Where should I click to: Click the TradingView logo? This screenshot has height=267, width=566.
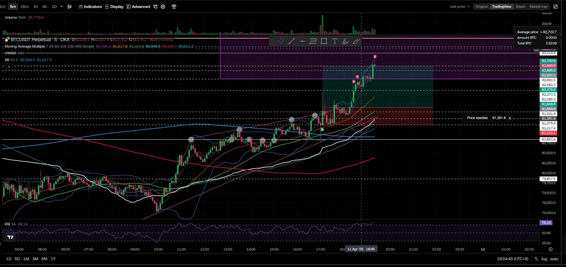[10, 237]
